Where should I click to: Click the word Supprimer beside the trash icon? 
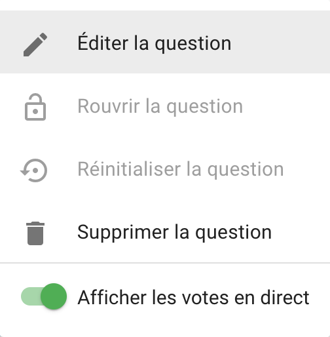[x=123, y=233]
